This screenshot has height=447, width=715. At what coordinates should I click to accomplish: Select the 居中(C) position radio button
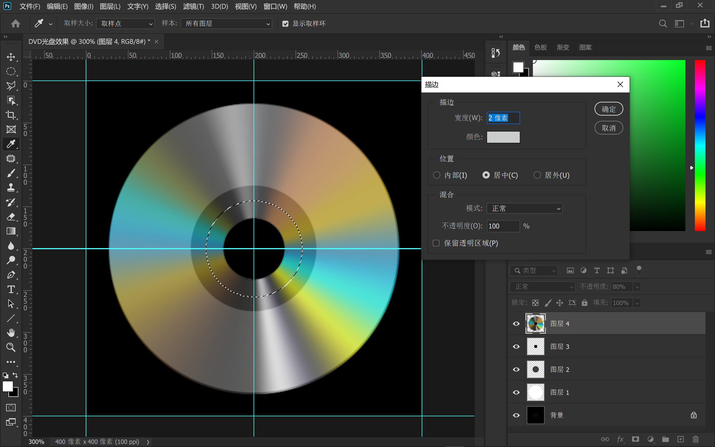(x=486, y=175)
